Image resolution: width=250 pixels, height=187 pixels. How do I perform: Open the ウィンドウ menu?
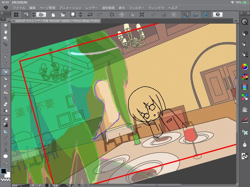(156, 8)
